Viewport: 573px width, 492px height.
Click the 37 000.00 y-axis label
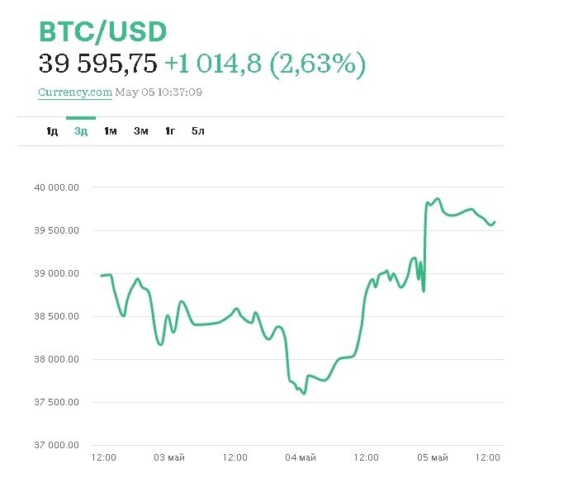click(x=57, y=445)
